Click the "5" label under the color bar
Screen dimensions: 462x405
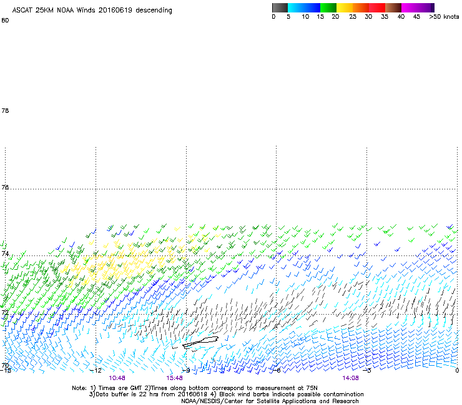coord(288,17)
